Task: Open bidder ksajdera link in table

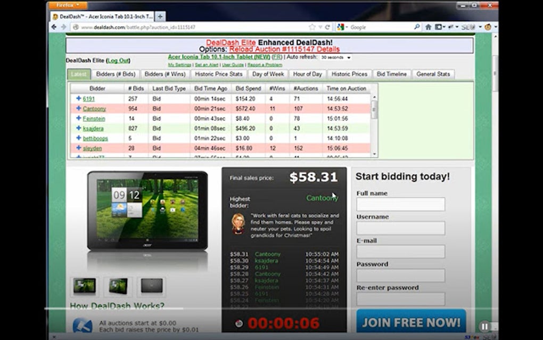Action: click(x=93, y=128)
